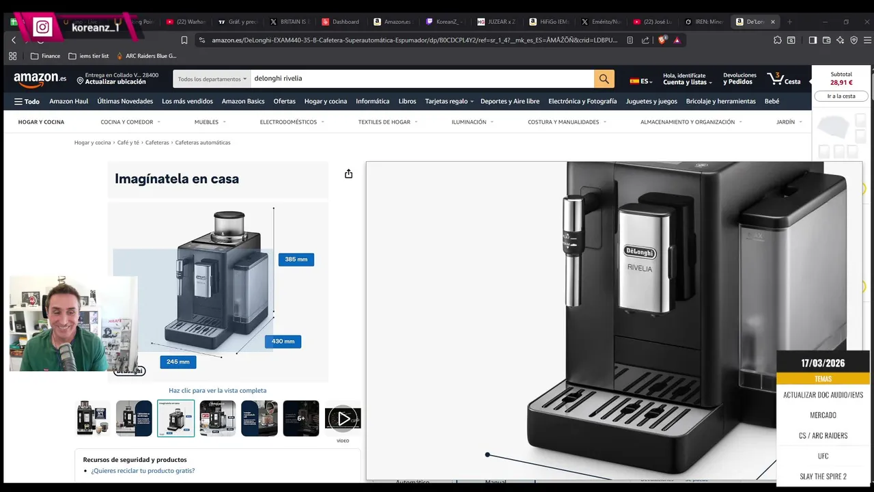This screenshot has height=492, width=874.
Task: Expand TEXTILES DE HOGAR menu
Action: [388, 122]
